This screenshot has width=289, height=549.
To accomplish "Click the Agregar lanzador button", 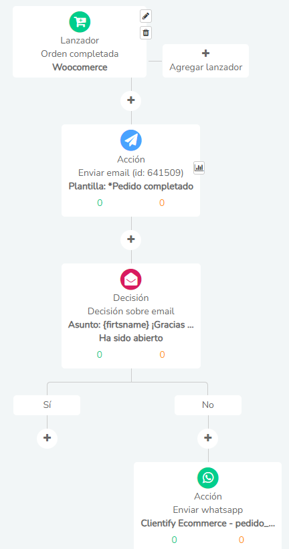I will click(x=205, y=61).
